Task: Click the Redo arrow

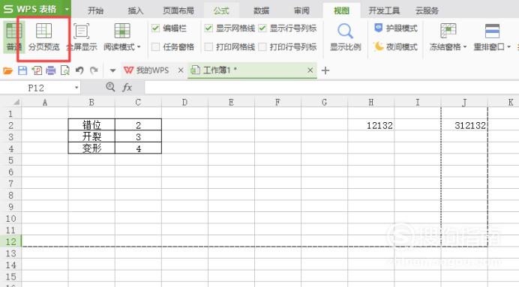Action: point(94,70)
